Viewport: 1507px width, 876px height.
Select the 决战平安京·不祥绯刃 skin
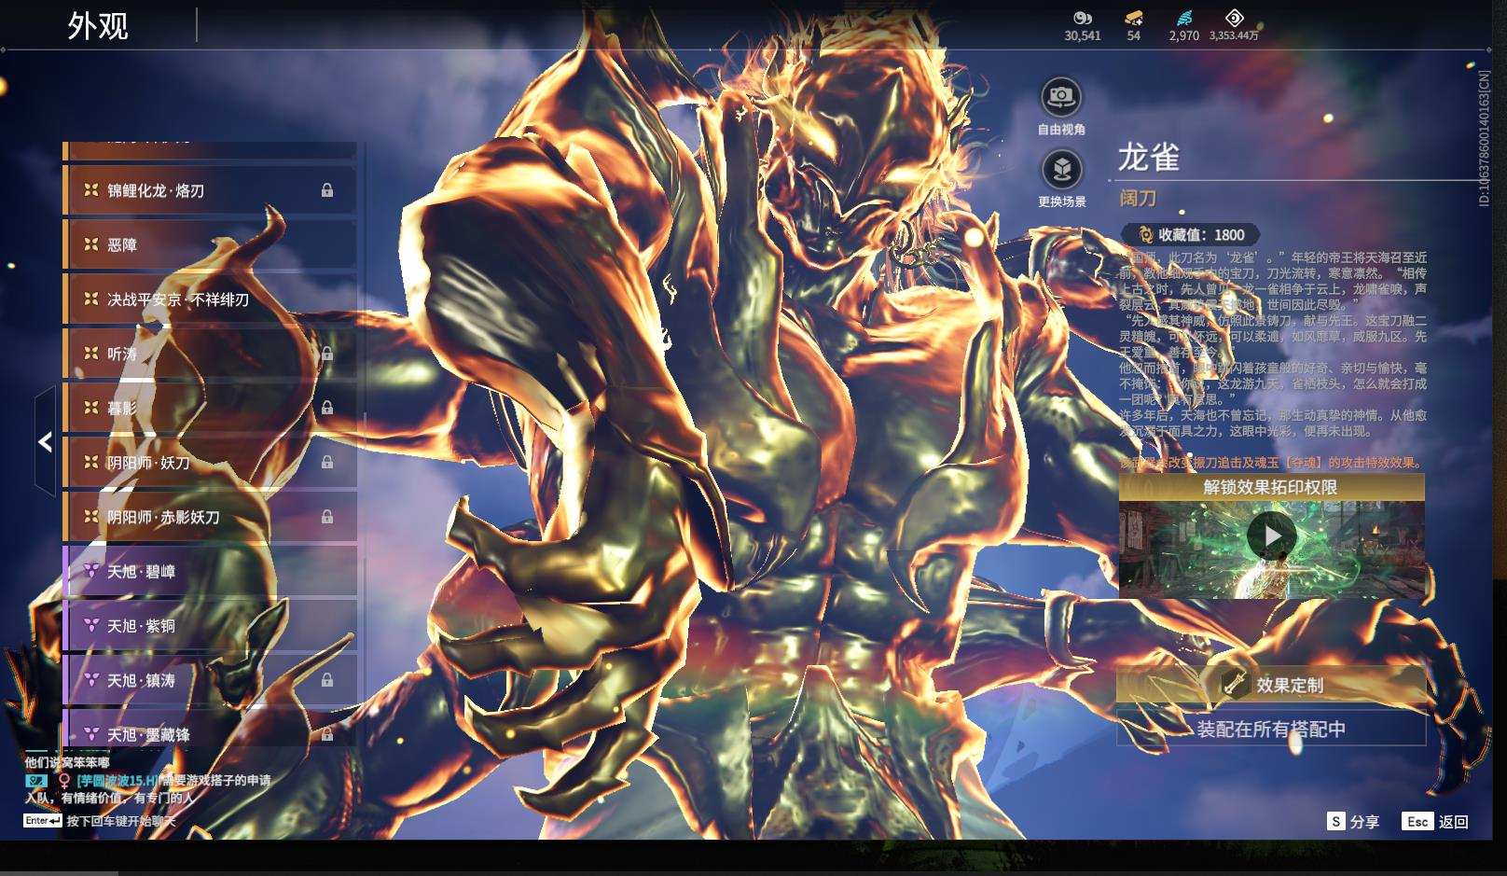point(211,299)
